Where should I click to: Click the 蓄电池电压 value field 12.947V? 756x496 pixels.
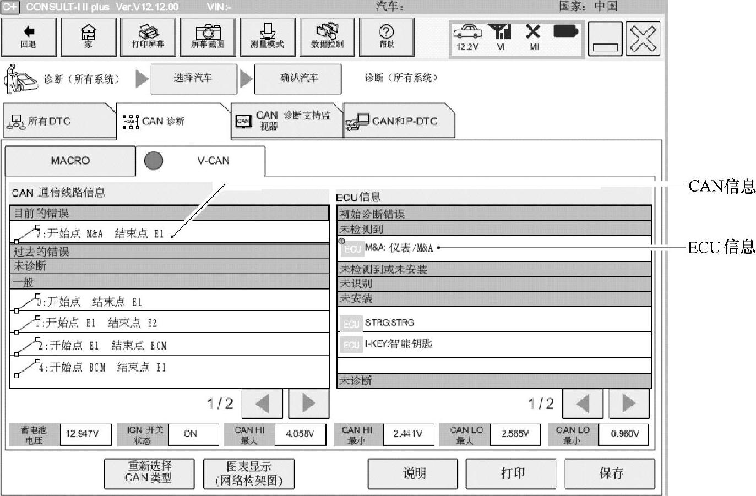click(x=85, y=434)
